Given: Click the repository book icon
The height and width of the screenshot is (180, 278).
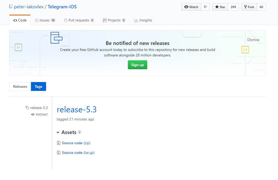Looking at the screenshot, I should pyautogui.click(x=11, y=7).
